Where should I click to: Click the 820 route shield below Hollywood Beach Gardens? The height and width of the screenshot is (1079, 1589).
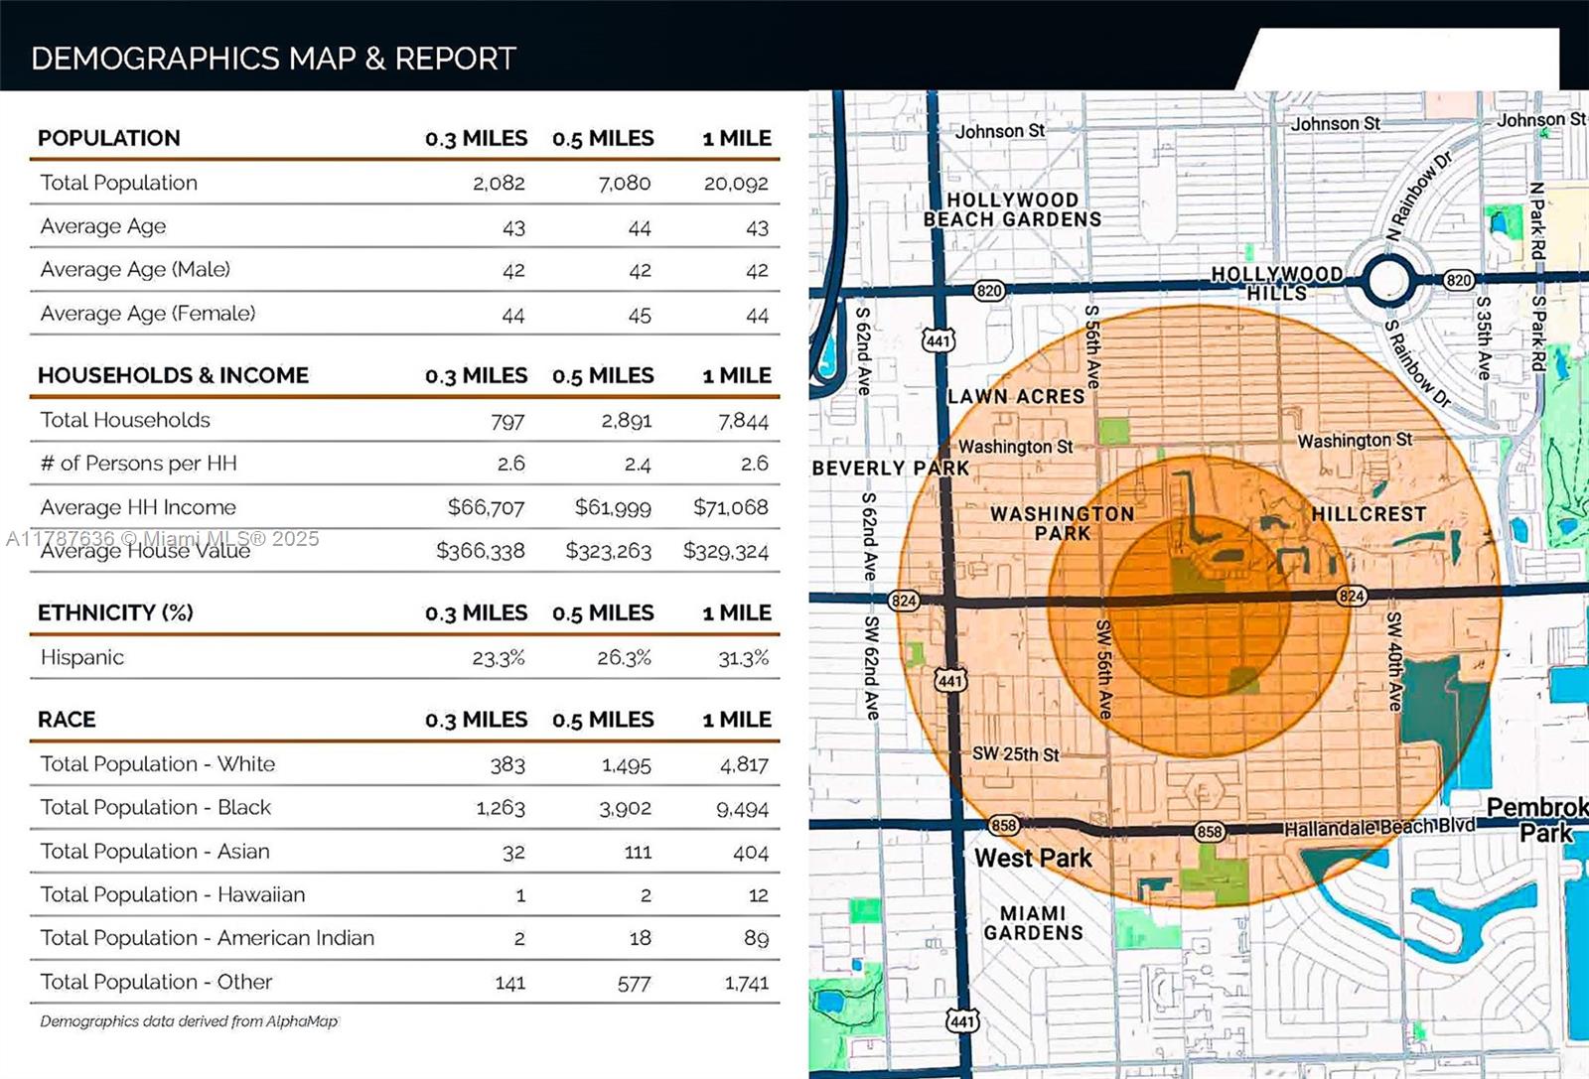click(x=989, y=291)
